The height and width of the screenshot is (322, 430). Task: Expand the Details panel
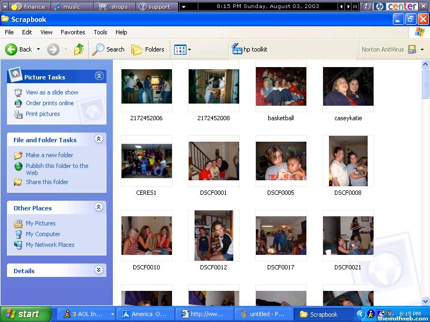(x=99, y=270)
